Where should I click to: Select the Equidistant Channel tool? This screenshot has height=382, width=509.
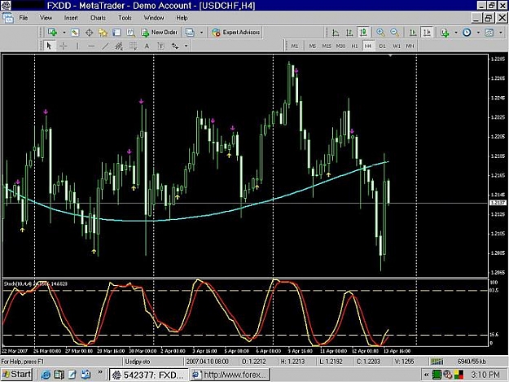pyautogui.click(x=119, y=46)
